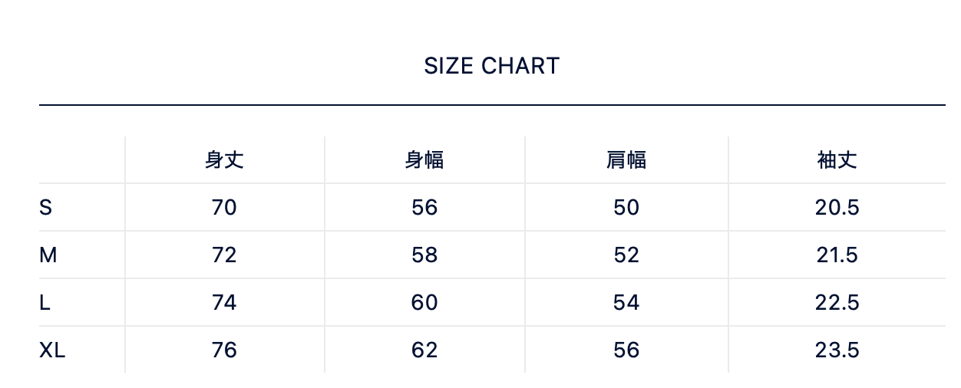Image resolution: width=961 pixels, height=388 pixels.
Task: Select the S size row label
Action: [46, 207]
